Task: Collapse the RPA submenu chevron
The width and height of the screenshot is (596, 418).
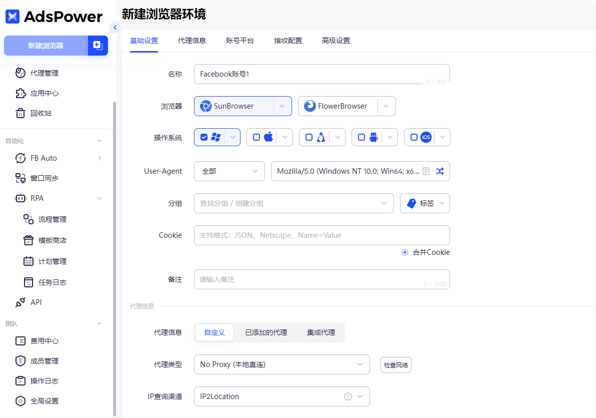Action: pos(99,198)
